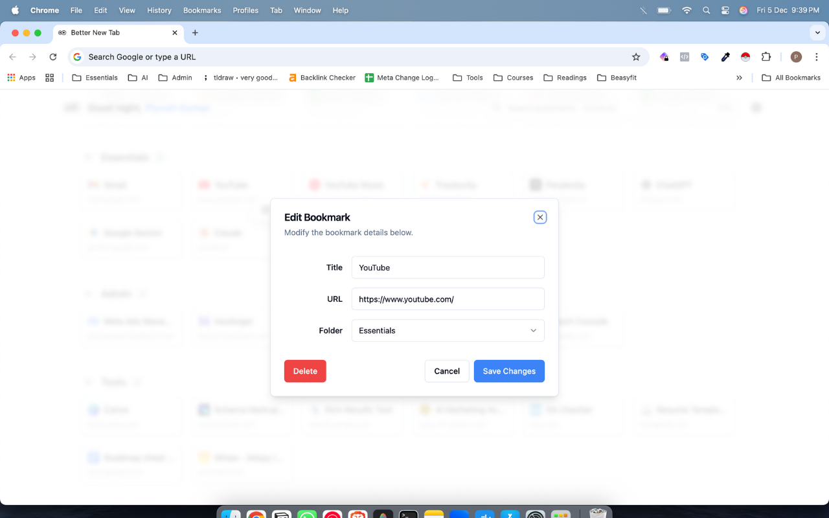Click the back navigation arrow
829x518 pixels.
[x=13, y=57]
